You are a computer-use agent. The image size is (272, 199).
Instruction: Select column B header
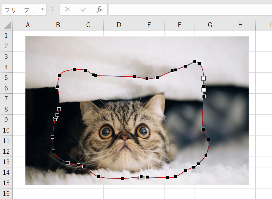pos(58,25)
